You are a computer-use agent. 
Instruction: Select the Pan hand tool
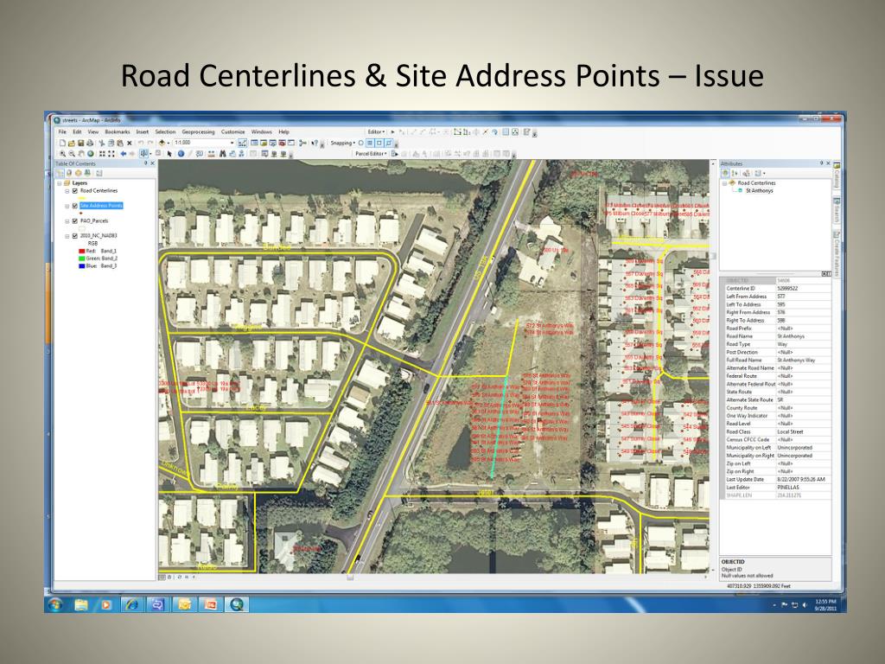point(80,154)
